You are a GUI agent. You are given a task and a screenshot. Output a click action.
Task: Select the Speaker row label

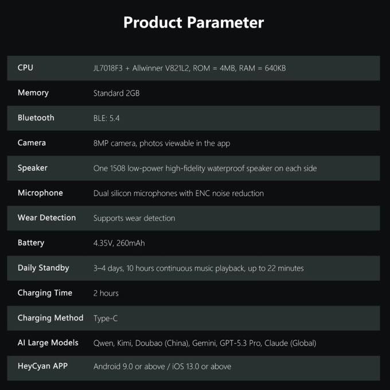tap(32, 168)
